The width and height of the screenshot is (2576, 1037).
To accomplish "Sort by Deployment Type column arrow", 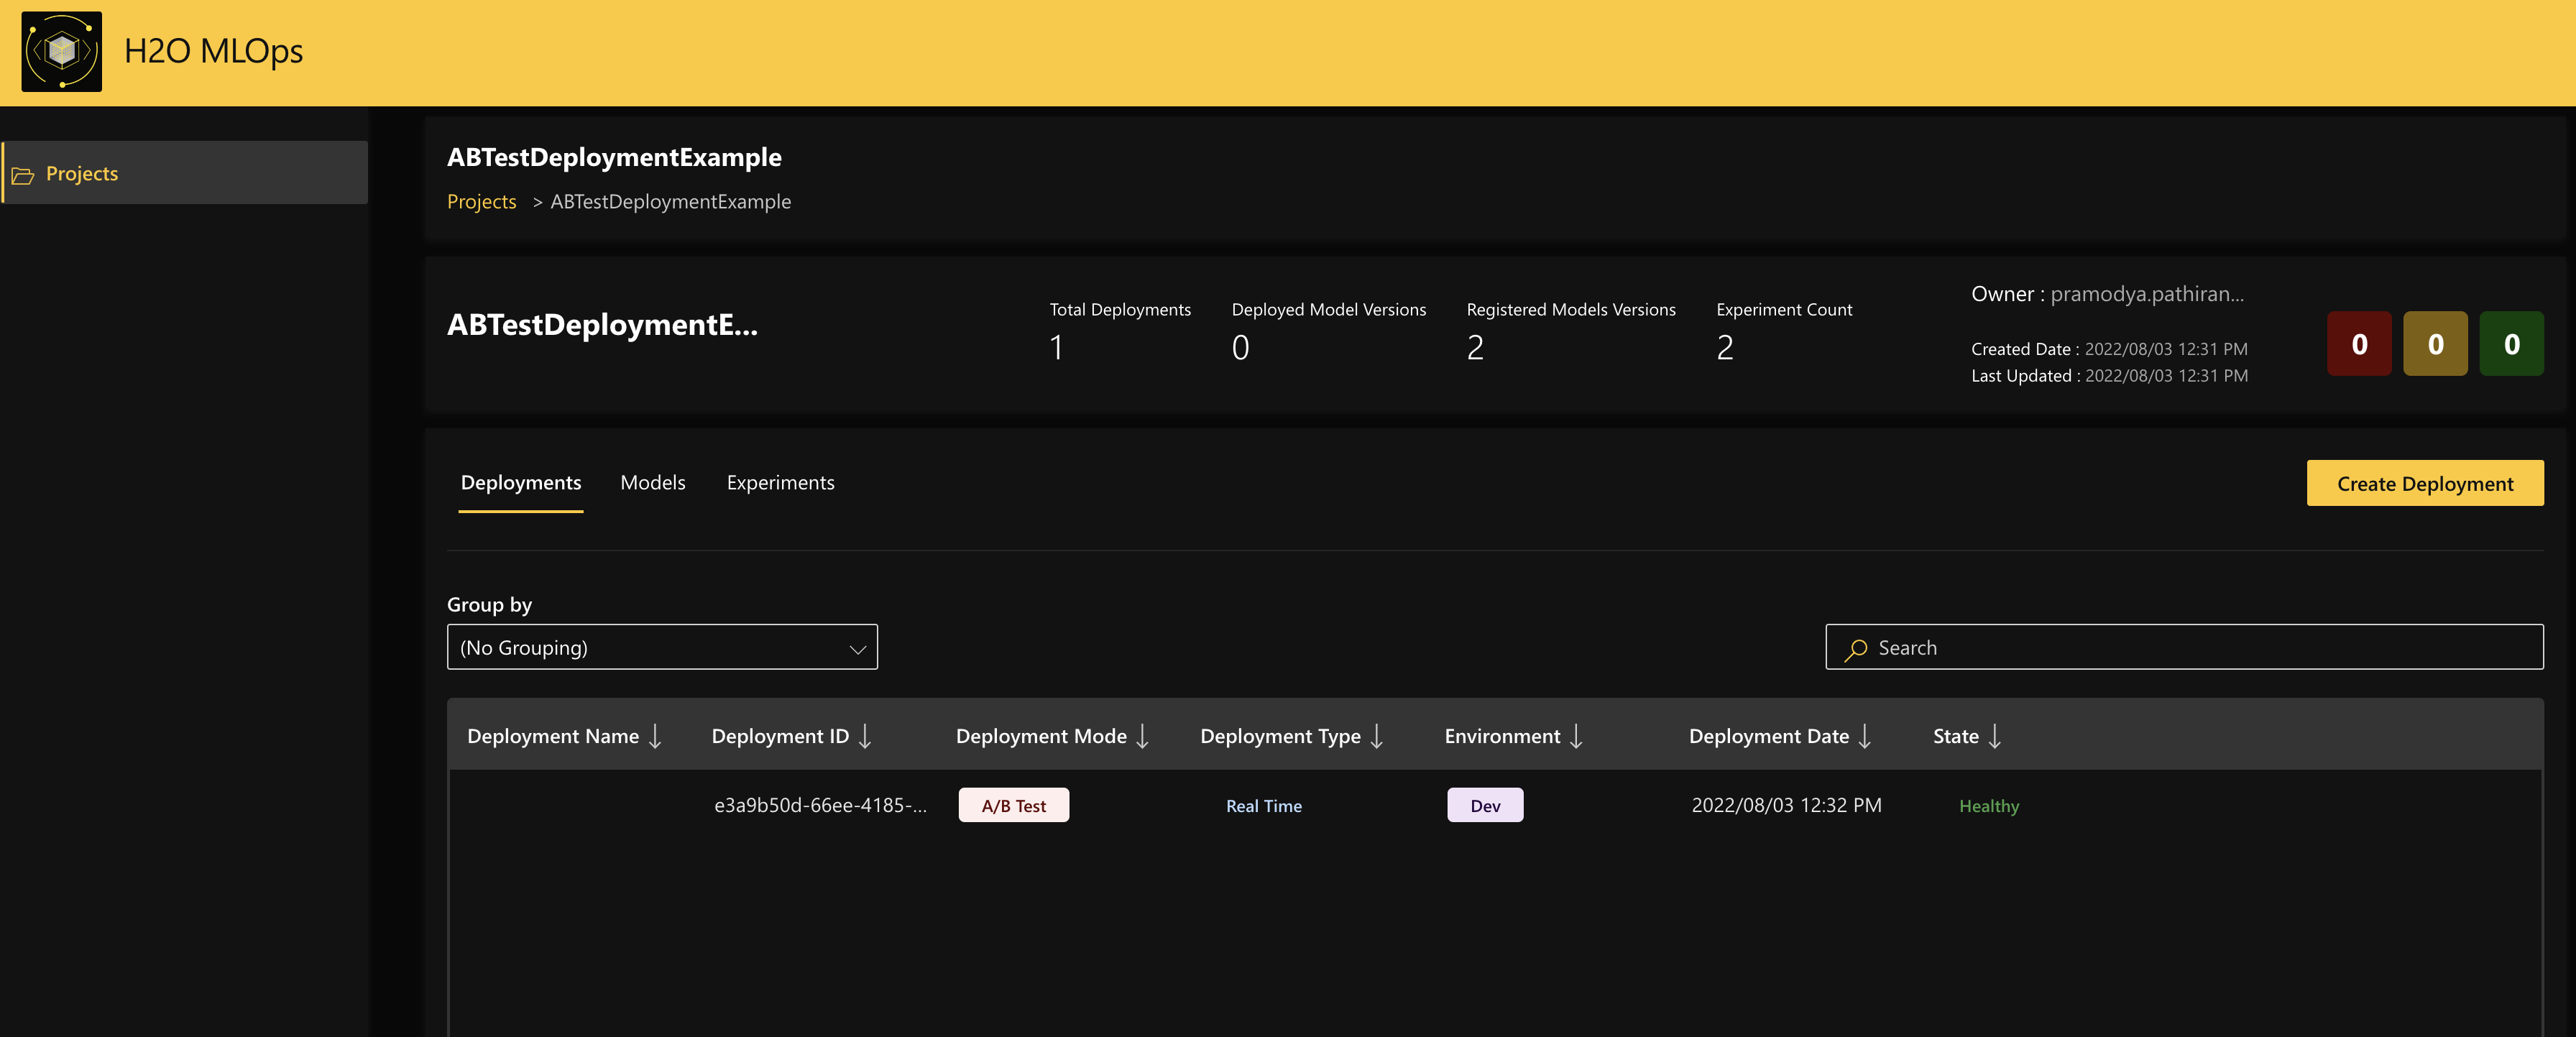I will [1376, 736].
